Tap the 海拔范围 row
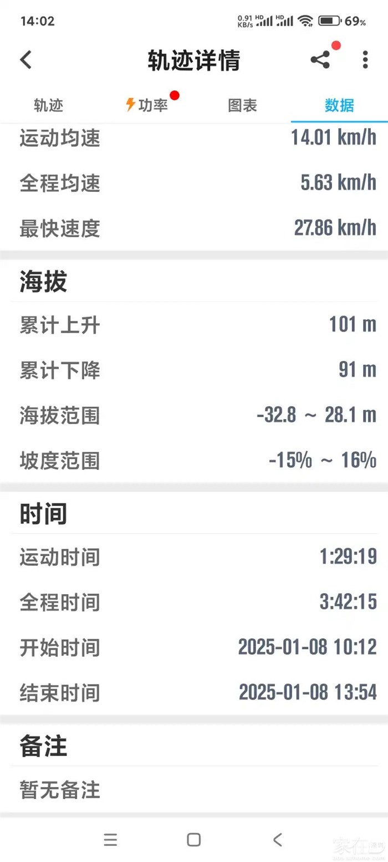This screenshot has height=862, width=388. (194, 415)
